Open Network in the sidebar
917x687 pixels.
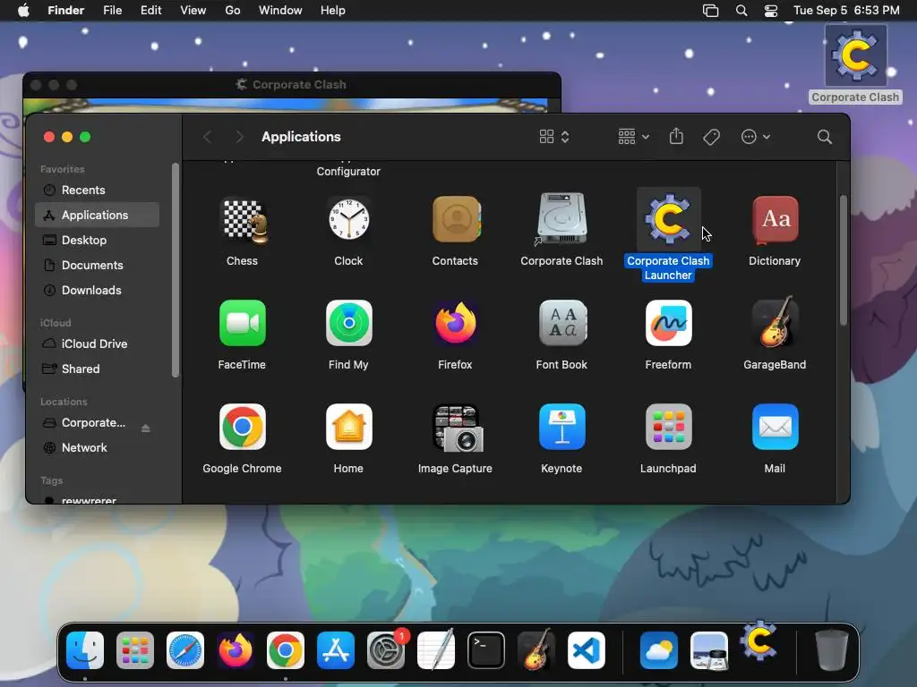[97, 447]
